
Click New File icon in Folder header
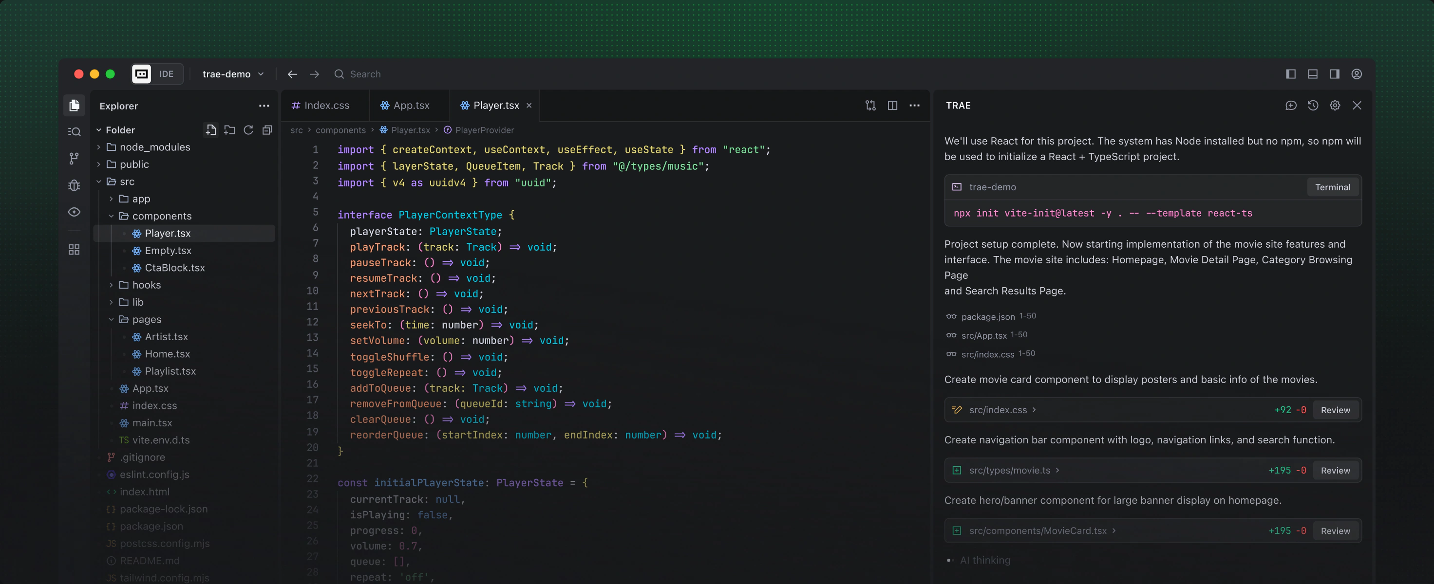pos(210,129)
